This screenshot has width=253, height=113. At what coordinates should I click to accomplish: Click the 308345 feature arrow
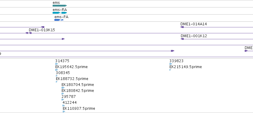coord(56,76)
